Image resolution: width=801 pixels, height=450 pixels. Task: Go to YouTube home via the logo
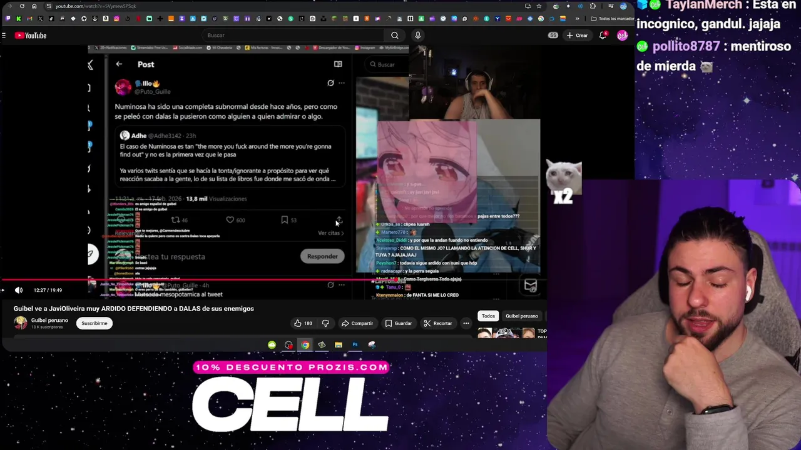(x=31, y=36)
